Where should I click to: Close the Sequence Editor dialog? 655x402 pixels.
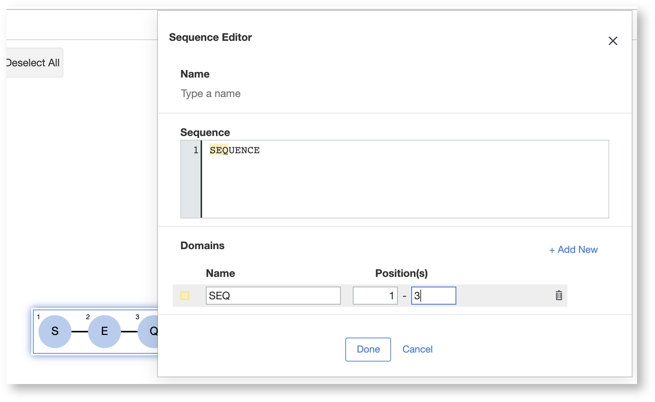(613, 41)
